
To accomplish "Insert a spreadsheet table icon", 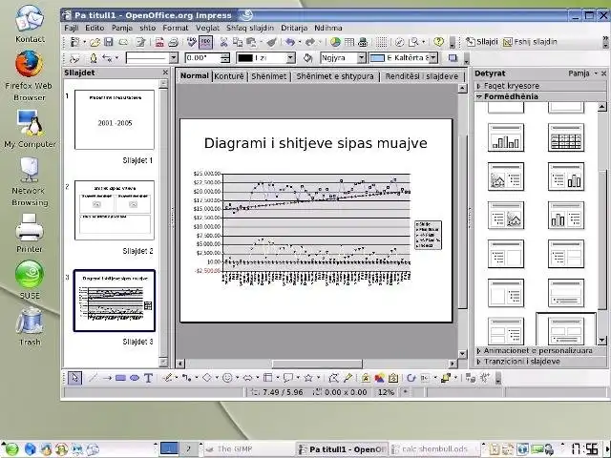I will 349,42.
